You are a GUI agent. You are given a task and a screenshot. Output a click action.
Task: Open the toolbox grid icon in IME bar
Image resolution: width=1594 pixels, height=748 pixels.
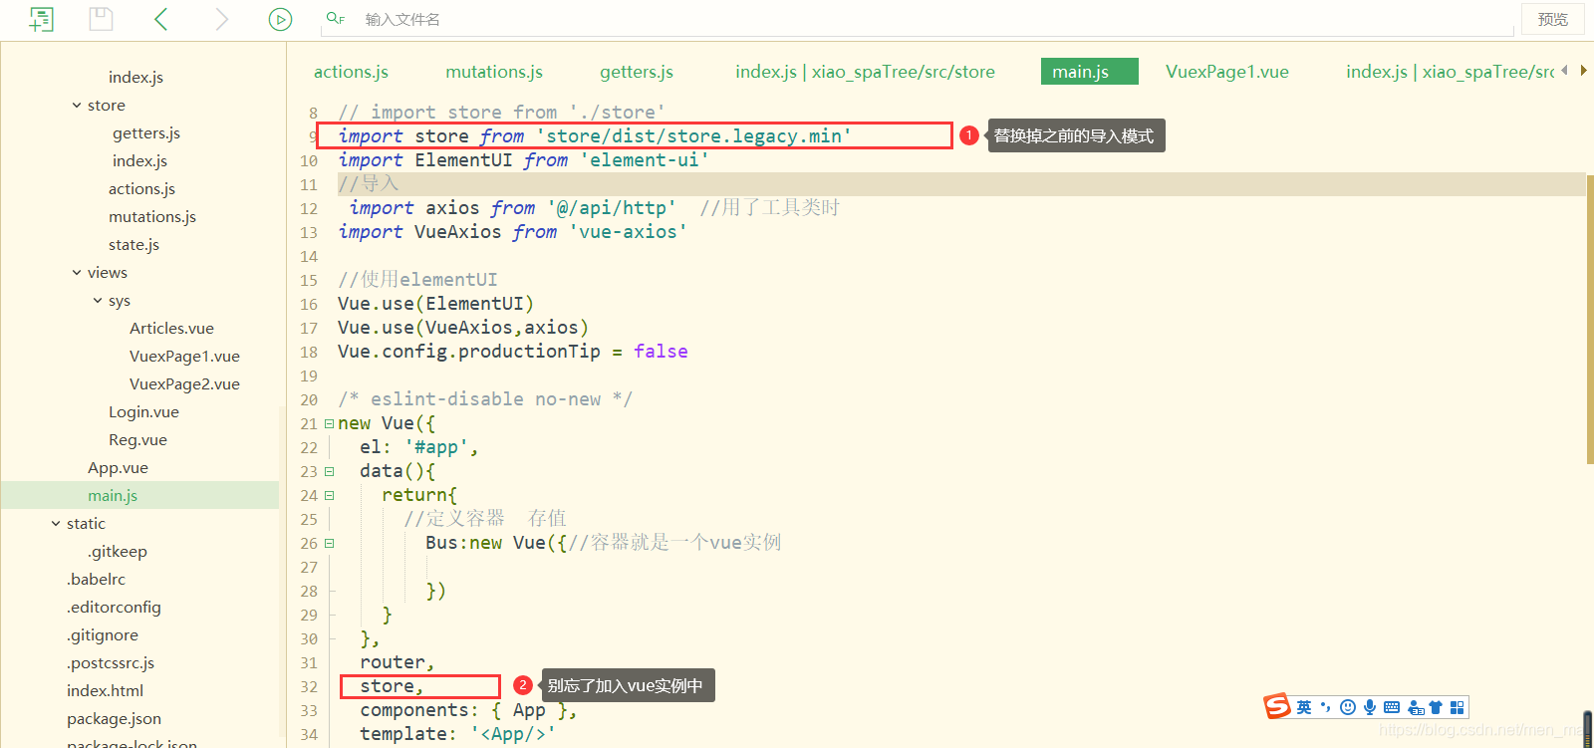tap(1458, 707)
